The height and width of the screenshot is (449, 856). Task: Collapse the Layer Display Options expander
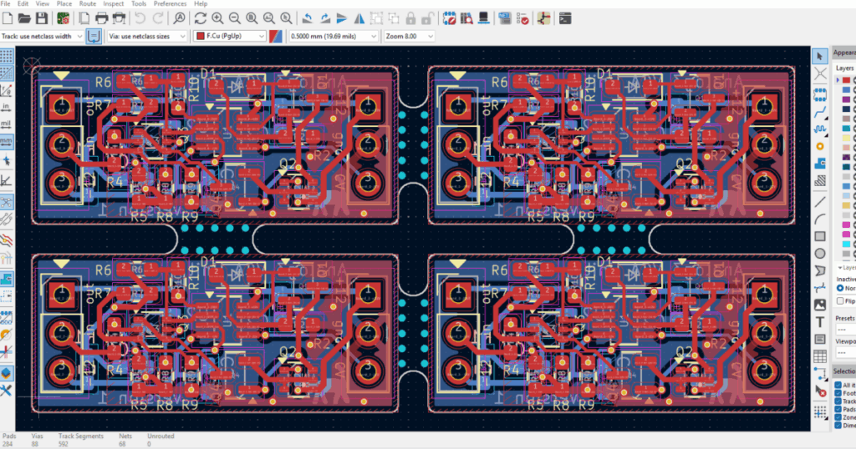point(840,268)
